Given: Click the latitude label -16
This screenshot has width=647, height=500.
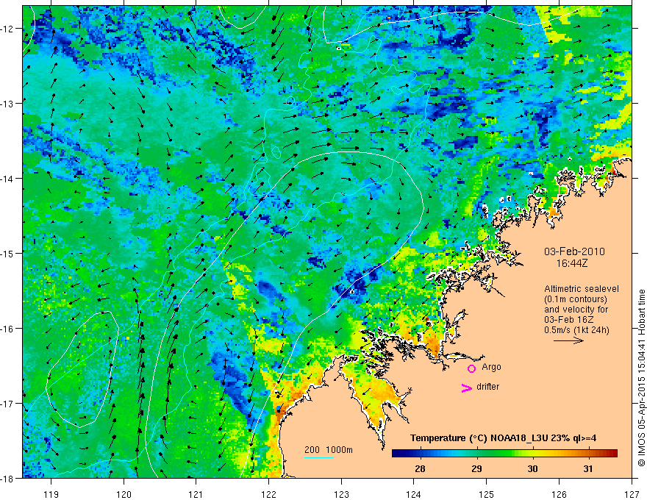Looking at the screenshot, I should click(x=8, y=329).
